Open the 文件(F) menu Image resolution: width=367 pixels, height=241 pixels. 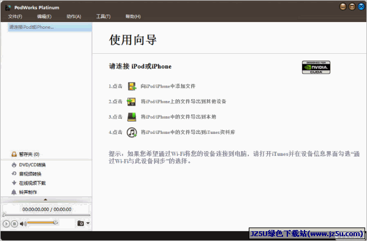pos(15,17)
